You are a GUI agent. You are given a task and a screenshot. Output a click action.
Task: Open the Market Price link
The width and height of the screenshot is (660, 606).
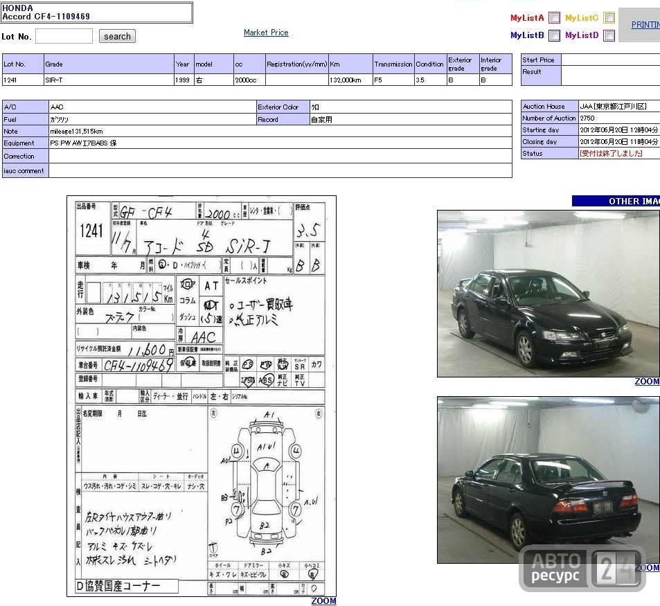266,33
